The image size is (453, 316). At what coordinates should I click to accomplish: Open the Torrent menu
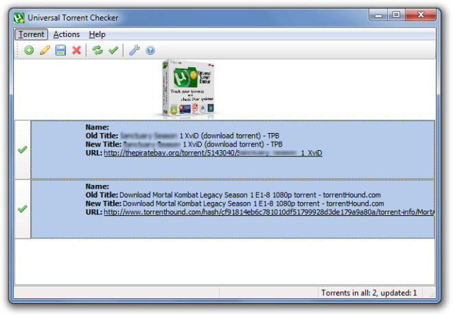[x=31, y=34]
